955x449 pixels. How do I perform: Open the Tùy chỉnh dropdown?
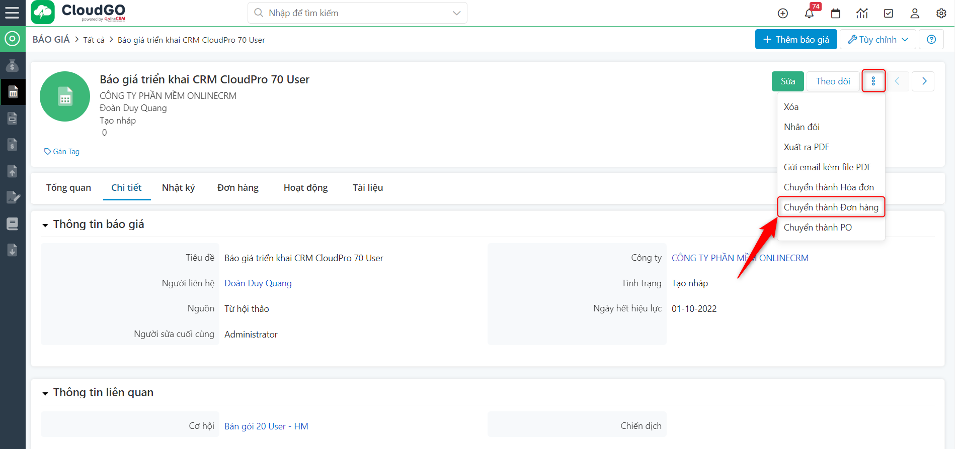878,40
